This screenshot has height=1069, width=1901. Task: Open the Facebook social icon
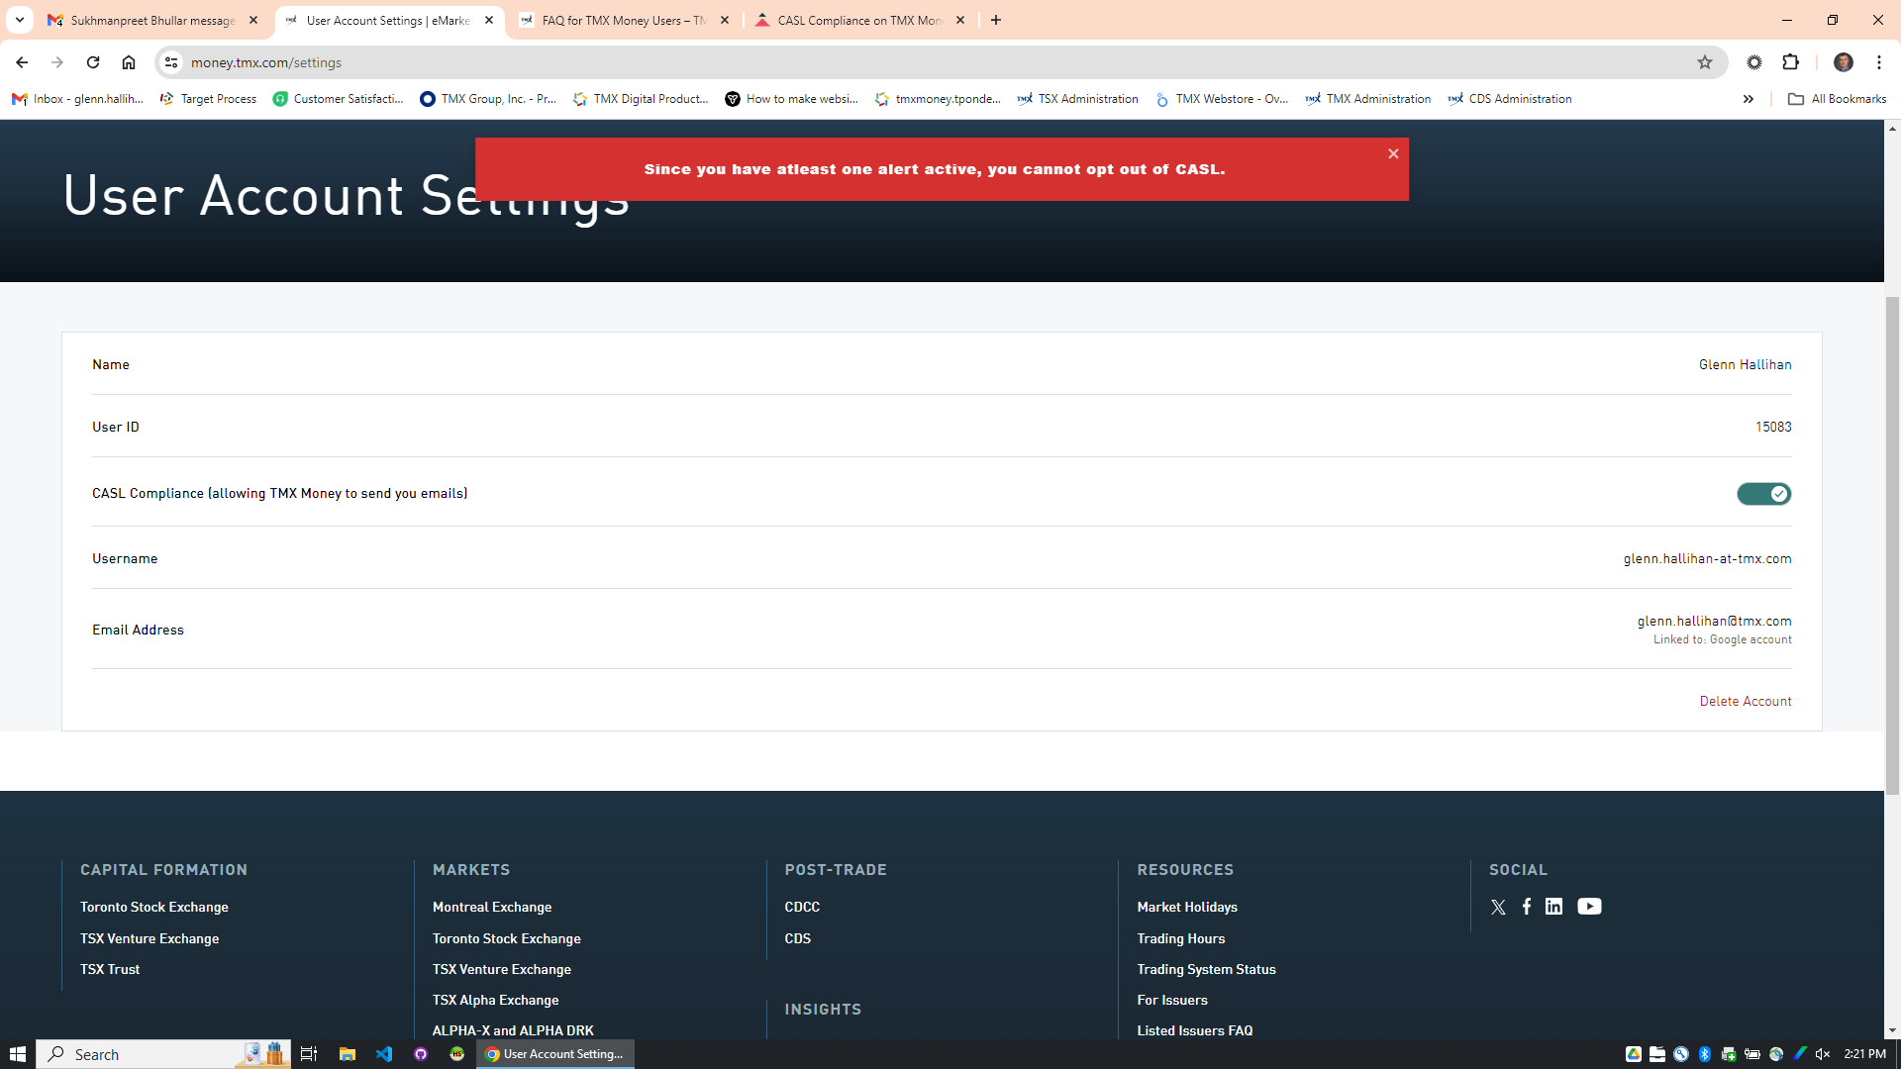click(x=1527, y=907)
